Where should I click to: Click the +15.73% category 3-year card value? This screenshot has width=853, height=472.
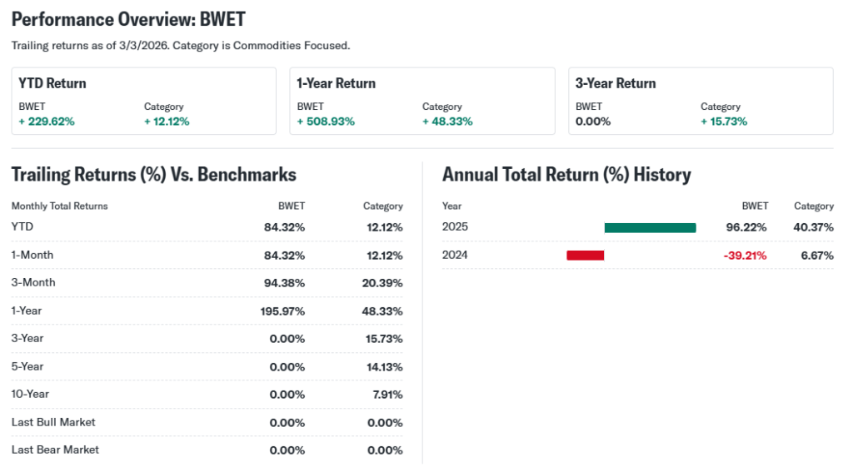724,122
